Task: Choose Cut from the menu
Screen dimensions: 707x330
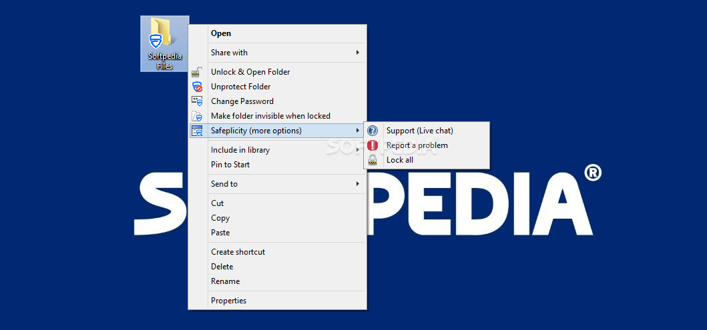Action: point(277,203)
